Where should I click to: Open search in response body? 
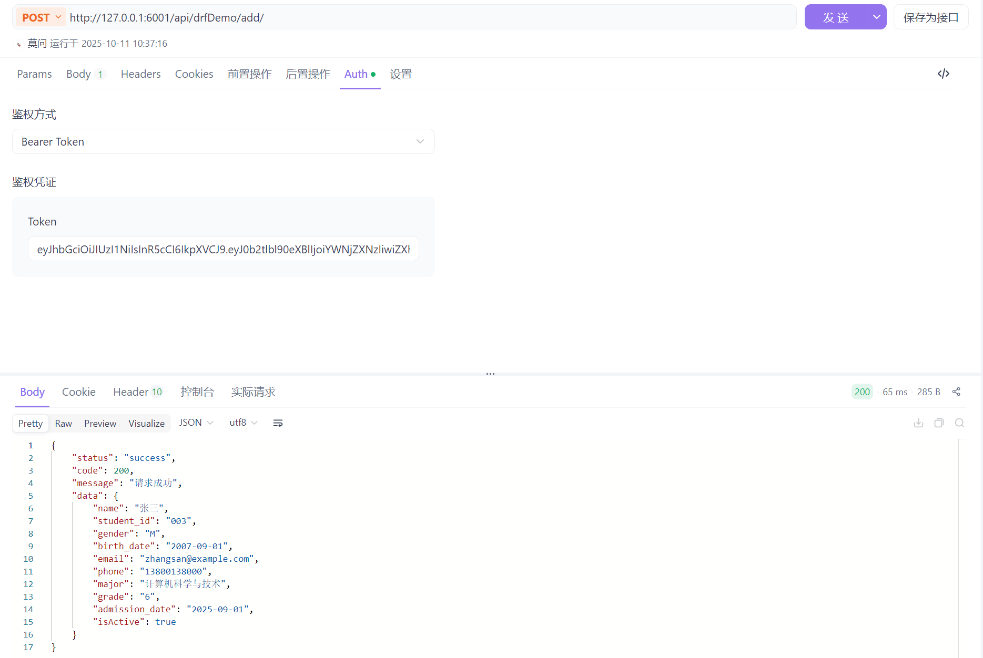click(x=959, y=423)
